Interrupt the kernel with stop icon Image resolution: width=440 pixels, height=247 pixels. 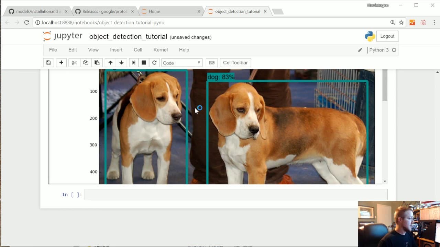[144, 63]
